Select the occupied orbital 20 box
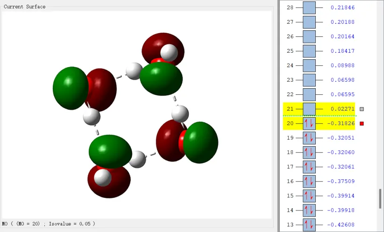The height and width of the screenshot is (232, 384). pyautogui.click(x=309, y=124)
